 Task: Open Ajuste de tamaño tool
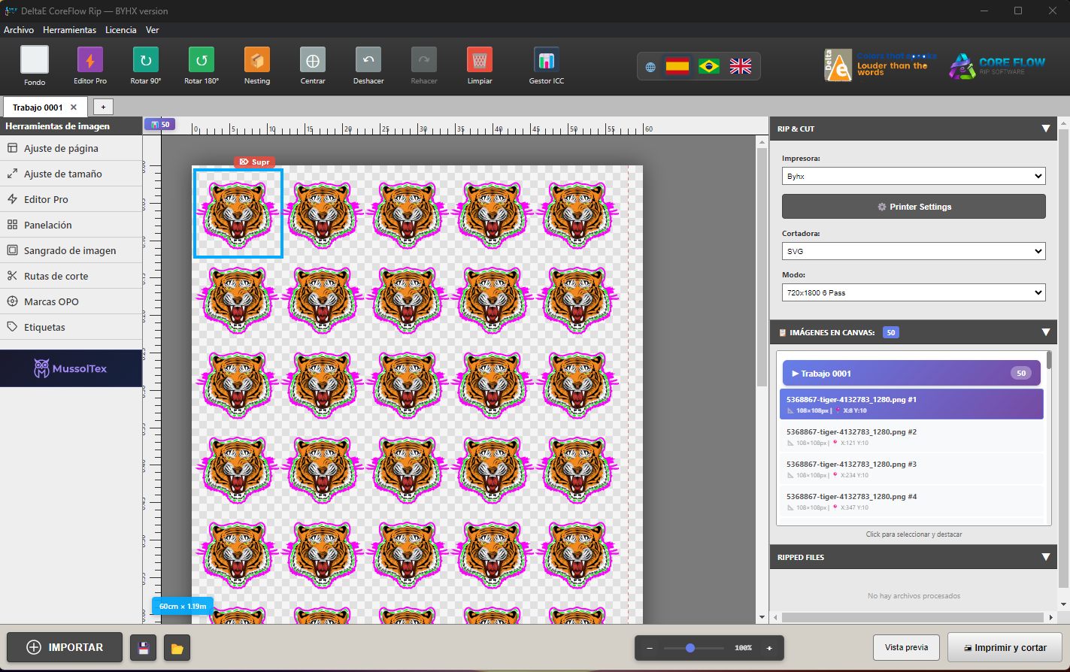(71, 174)
